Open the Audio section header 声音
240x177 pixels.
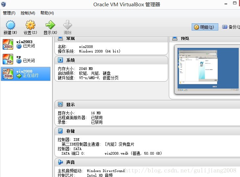click(70, 162)
